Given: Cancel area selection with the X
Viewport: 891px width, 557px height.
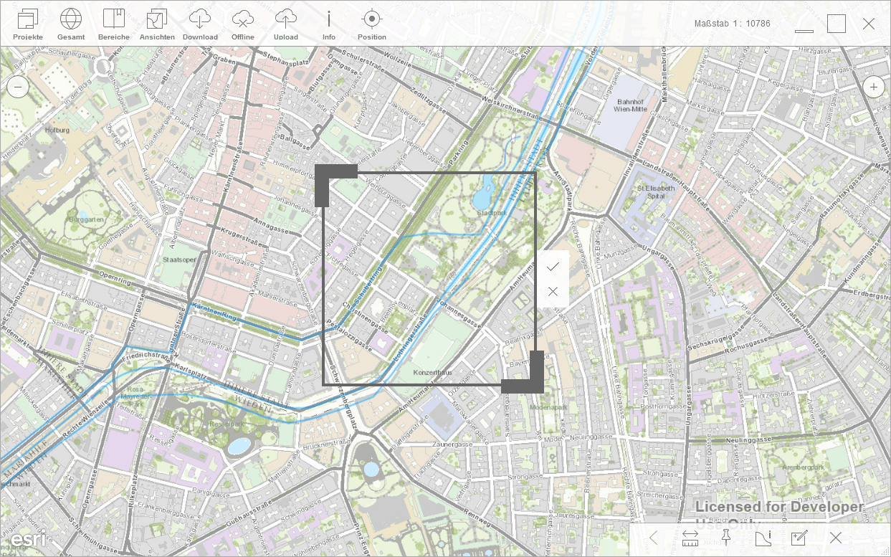Looking at the screenshot, I should coord(553,292).
